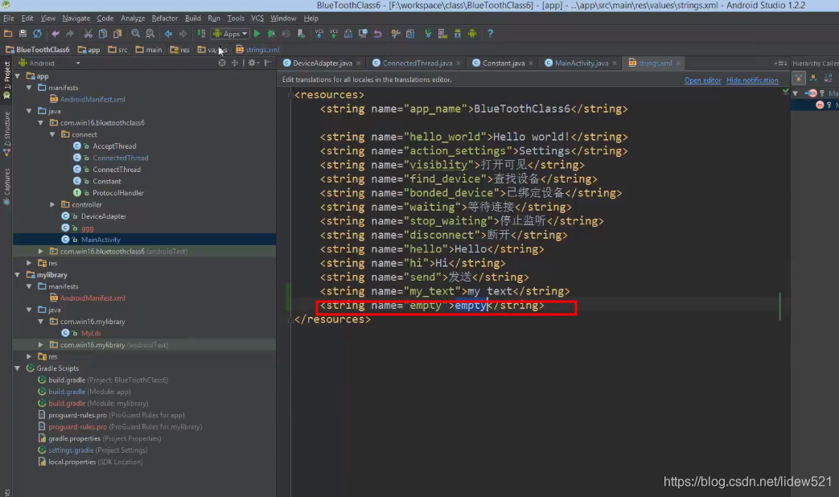The height and width of the screenshot is (497, 839).
Task: Run the app with the green Run icon
Action: click(257, 34)
